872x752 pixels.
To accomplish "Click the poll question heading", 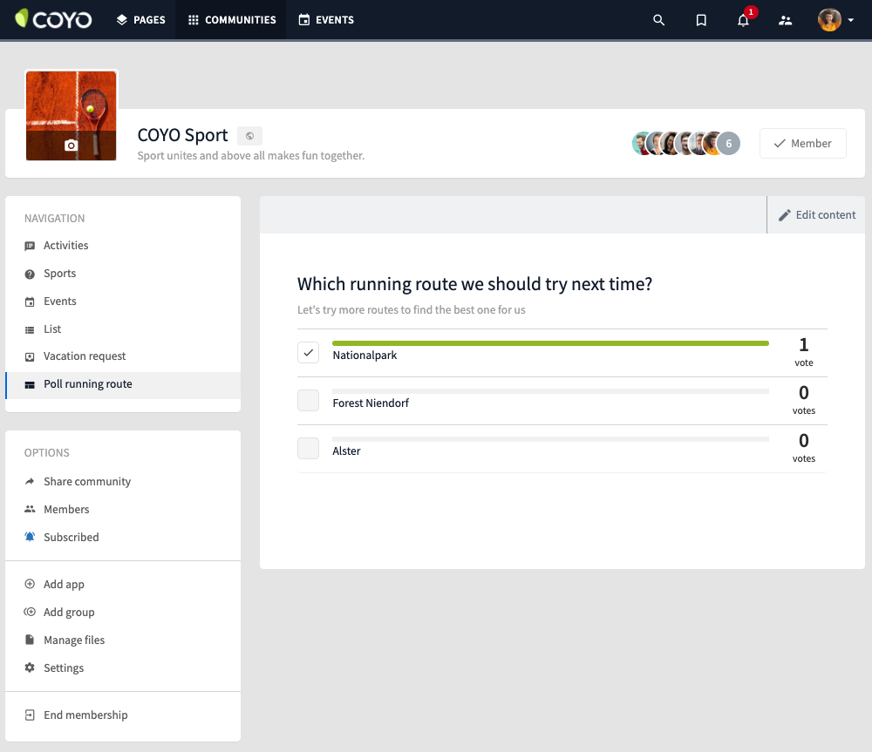I will (x=474, y=284).
